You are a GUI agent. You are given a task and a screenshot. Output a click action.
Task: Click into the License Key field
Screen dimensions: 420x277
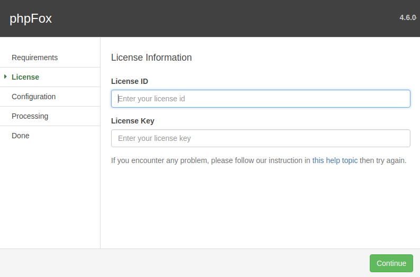(x=260, y=138)
